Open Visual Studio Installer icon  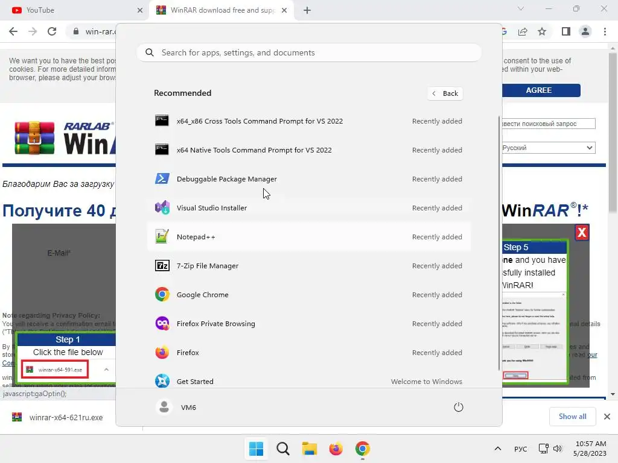pyautogui.click(x=162, y=207)
